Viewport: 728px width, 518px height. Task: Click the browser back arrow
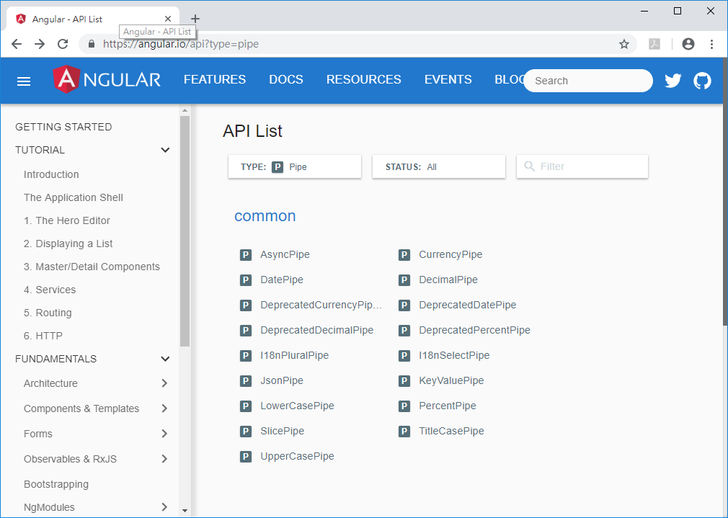click(17, 44)
